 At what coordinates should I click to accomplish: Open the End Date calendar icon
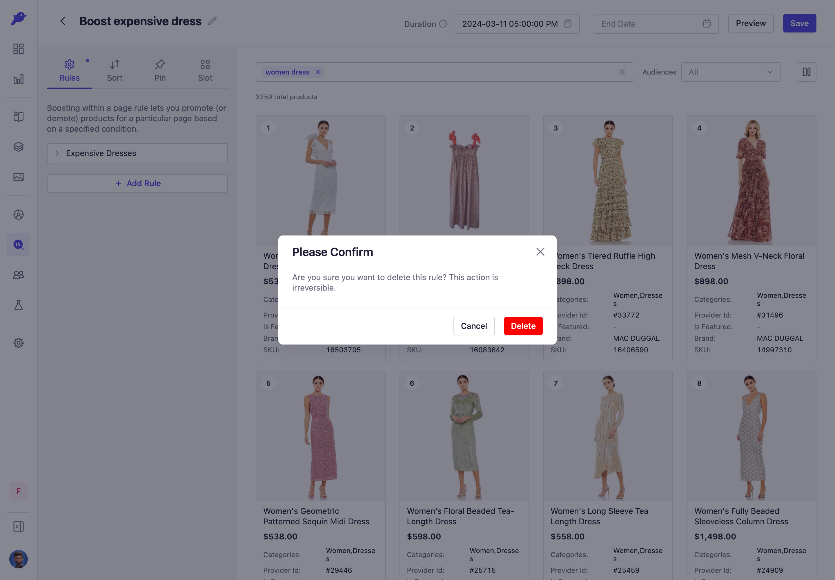(707, 23)
